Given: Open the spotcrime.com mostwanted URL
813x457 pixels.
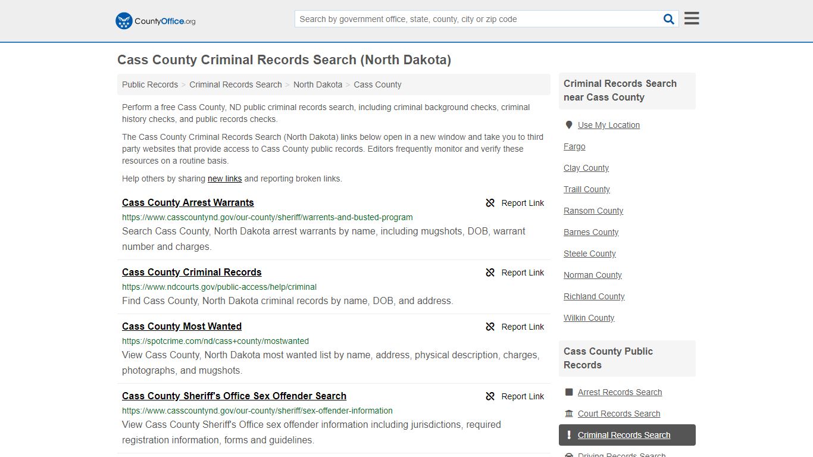Looking at the screenshot, I should point(215,341).
